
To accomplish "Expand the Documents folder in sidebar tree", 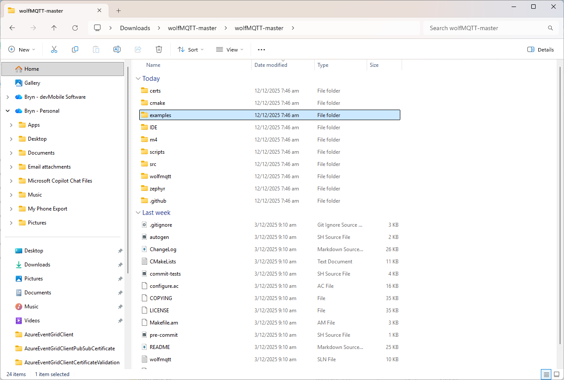I will pos(11,153).
